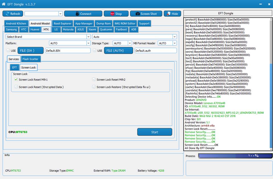Select the Xiaomi brand tab
The width and height of the screenshot is (273, 179).
tap(92, 30)
